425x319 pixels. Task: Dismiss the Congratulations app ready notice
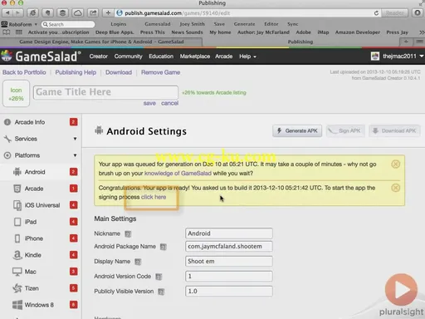tap(396, 188)
